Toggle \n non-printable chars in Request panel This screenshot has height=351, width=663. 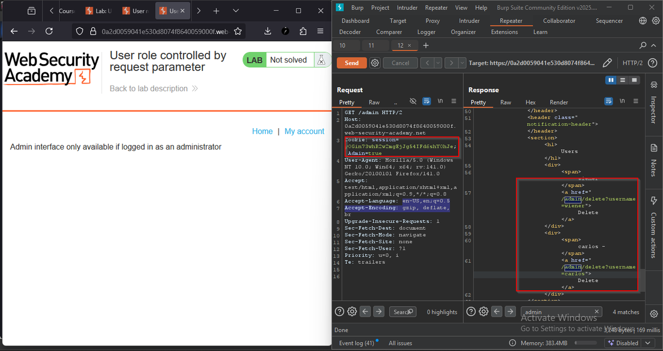click(440, 102)
